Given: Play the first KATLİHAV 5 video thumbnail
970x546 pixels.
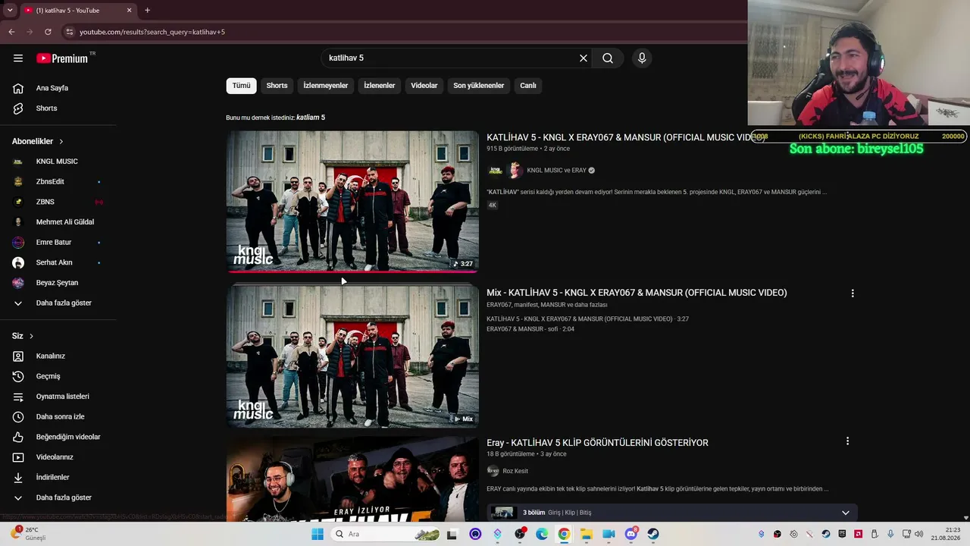Looking at the screenshot, I should [x=352, y=201].
